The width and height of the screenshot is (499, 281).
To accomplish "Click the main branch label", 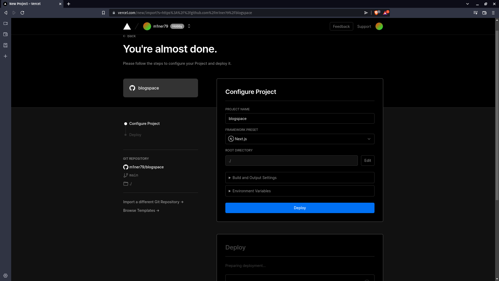I will [134, 175].
